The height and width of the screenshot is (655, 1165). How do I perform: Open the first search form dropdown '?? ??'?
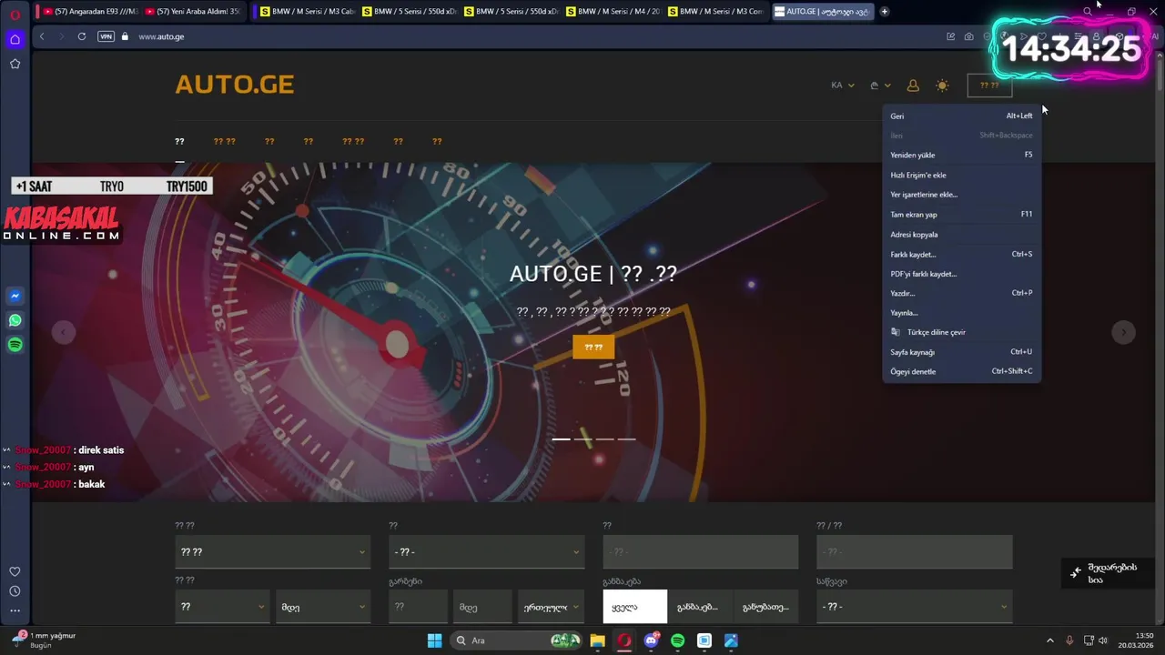[272, 551]
